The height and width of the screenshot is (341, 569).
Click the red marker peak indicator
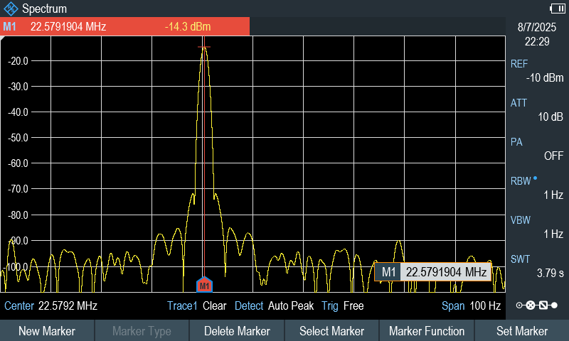(x=204, y=48)
